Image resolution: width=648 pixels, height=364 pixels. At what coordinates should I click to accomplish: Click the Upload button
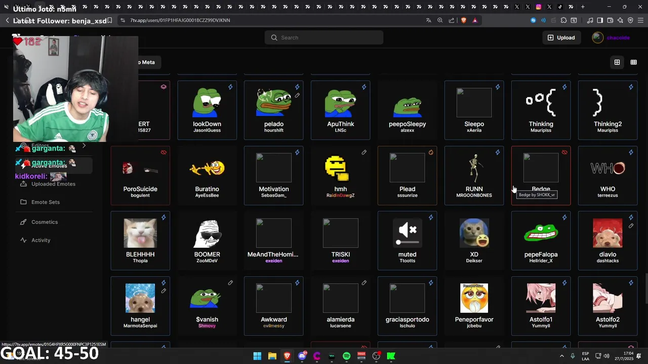click(x=561, y=37)
